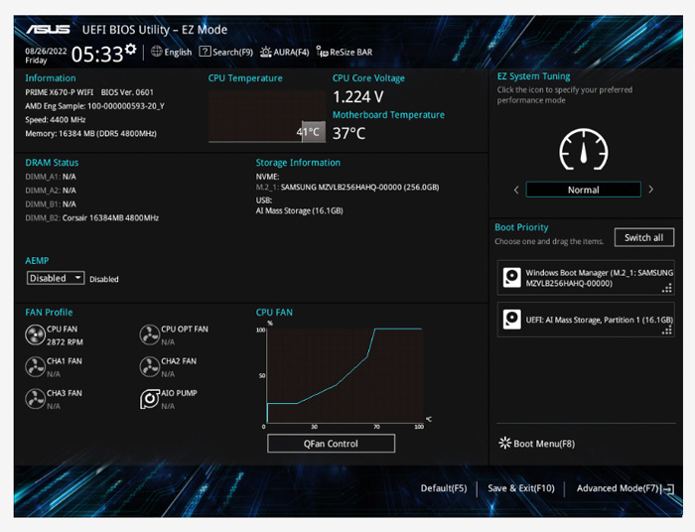The height and width of the screenshot is (532, 695).
Task: Select previous tuning mode with left chevron
Action: [516, 190]
